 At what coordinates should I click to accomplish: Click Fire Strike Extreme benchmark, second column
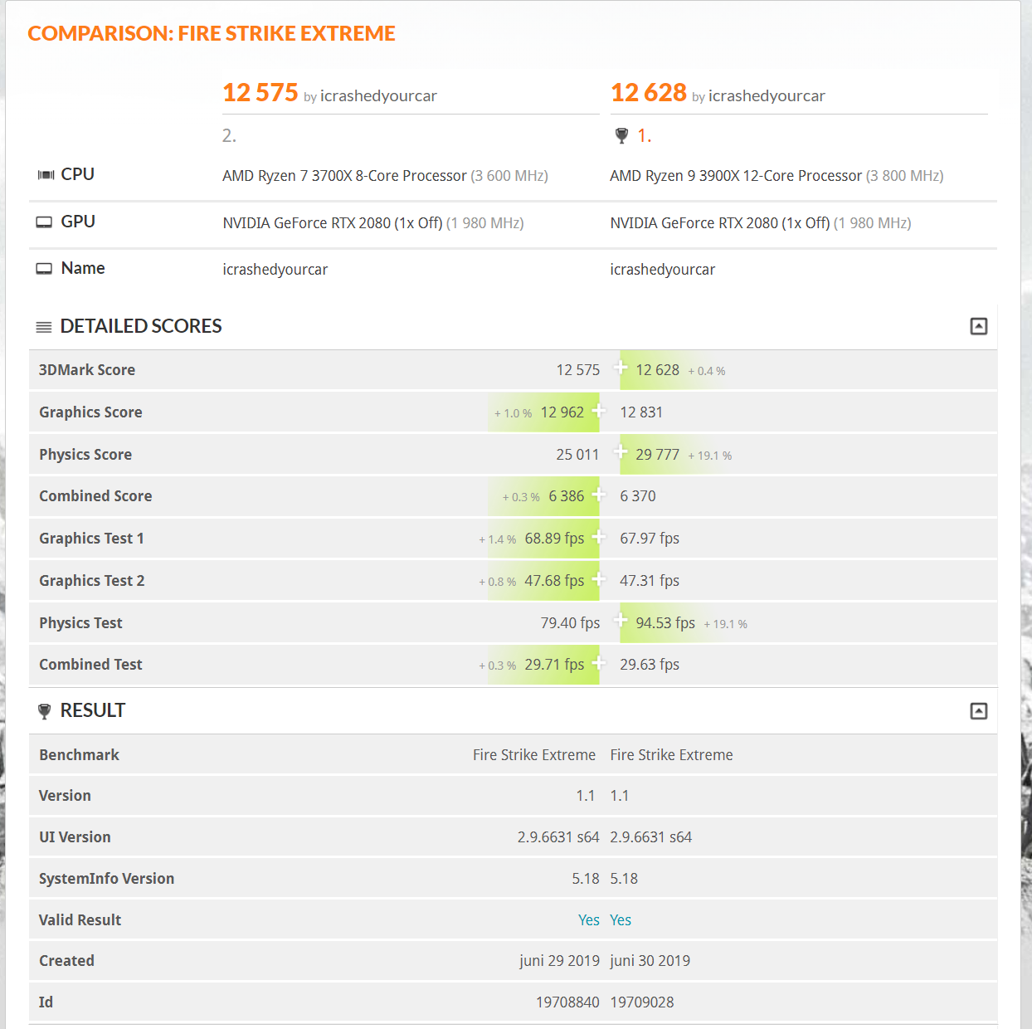coord(672,755)
